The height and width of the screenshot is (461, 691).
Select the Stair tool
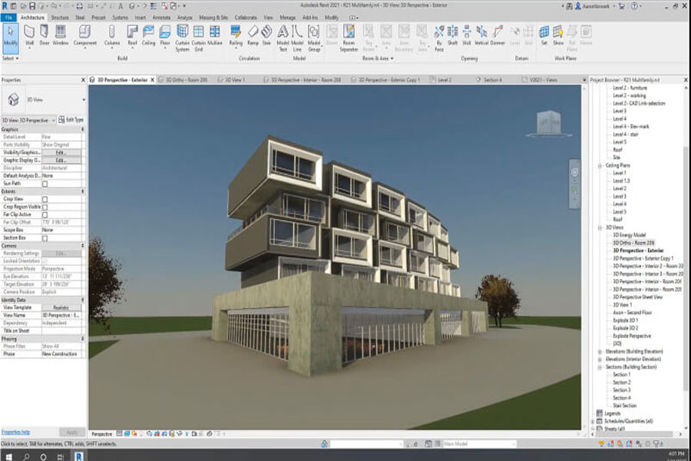click(266, 35)
